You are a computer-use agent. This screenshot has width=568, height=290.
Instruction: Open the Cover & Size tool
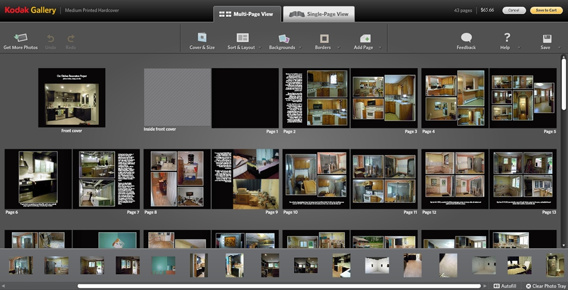click(x=202, y=38)
